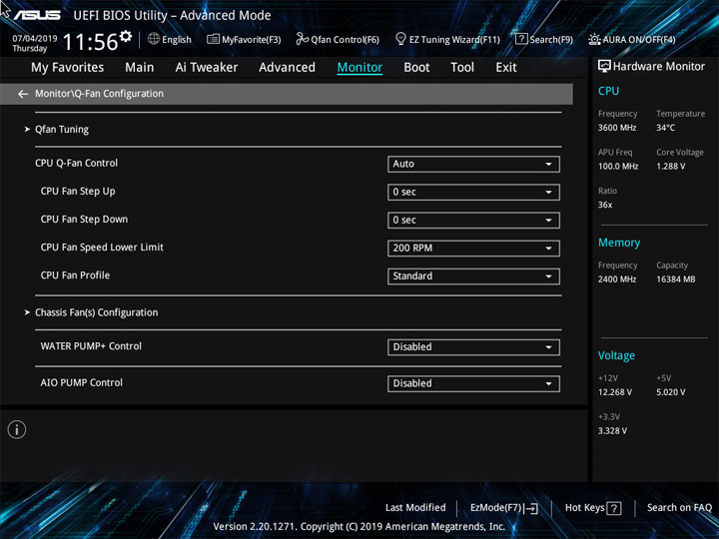Open CPU Fan Speed Lower Limit dropdown
719x539 pixels.
[x=473, y=249]
